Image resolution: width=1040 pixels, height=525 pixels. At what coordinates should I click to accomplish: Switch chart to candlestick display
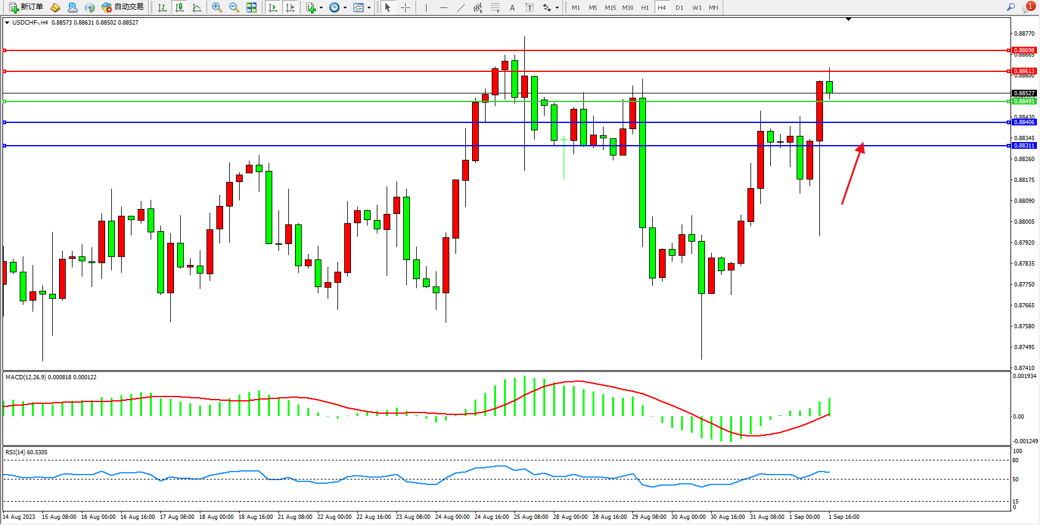(179, 7)
